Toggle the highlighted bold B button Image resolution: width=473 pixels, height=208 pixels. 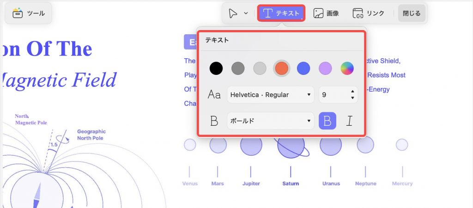point(327,121)
